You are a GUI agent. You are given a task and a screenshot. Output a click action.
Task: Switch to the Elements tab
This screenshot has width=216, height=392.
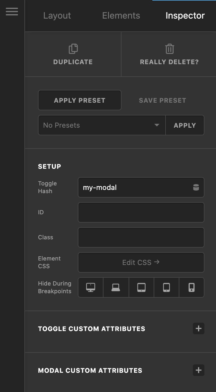(x=121, y=16)
